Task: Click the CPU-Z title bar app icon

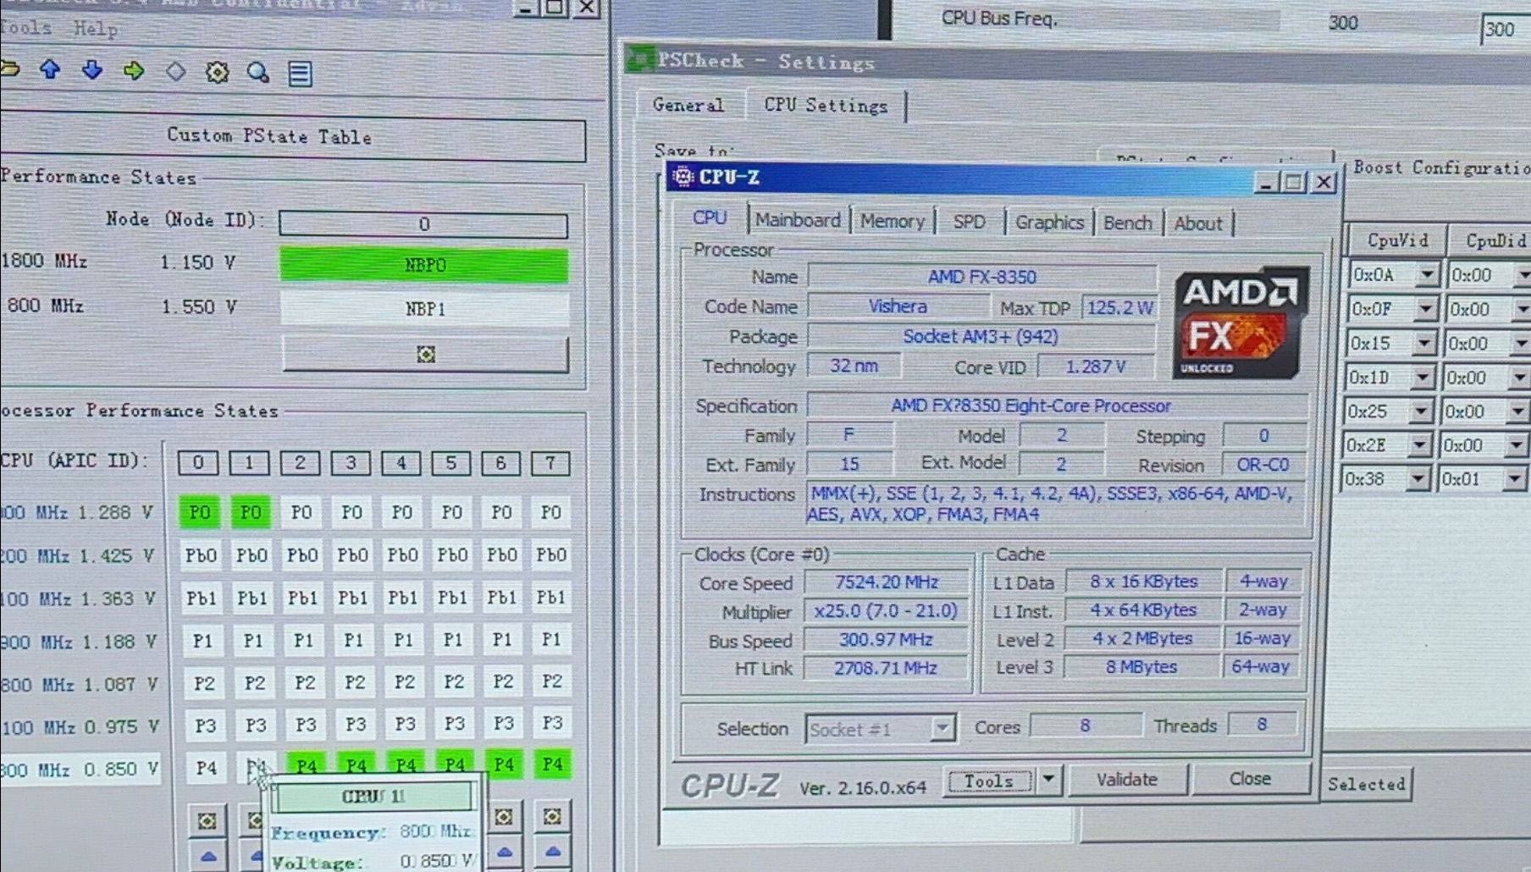Action: (683, 176)
